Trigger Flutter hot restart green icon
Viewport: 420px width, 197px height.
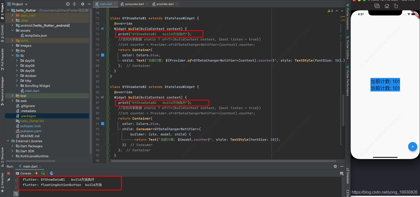(43, 173)
